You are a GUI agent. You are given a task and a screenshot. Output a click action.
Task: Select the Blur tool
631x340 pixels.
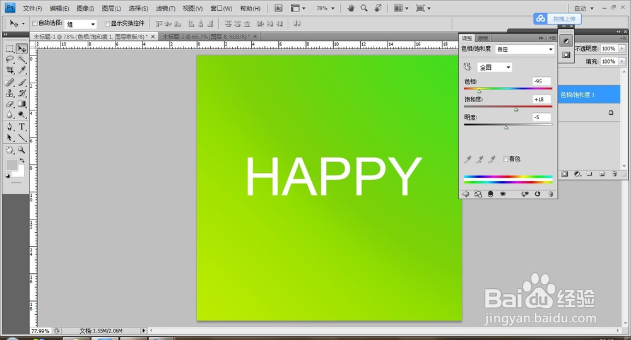click(x=9, y=115)
